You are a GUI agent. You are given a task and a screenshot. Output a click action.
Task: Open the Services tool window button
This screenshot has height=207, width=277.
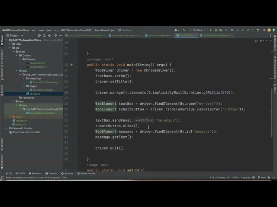(x=67, y=173)
